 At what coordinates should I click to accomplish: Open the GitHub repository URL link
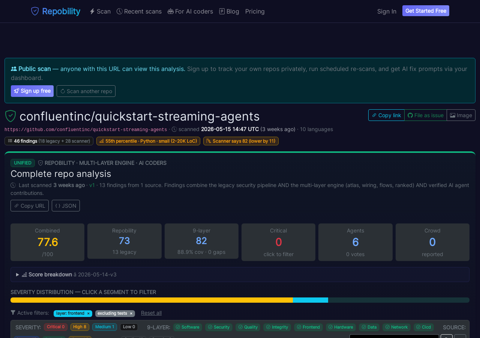pyautogui.click(x=86, y=130)
